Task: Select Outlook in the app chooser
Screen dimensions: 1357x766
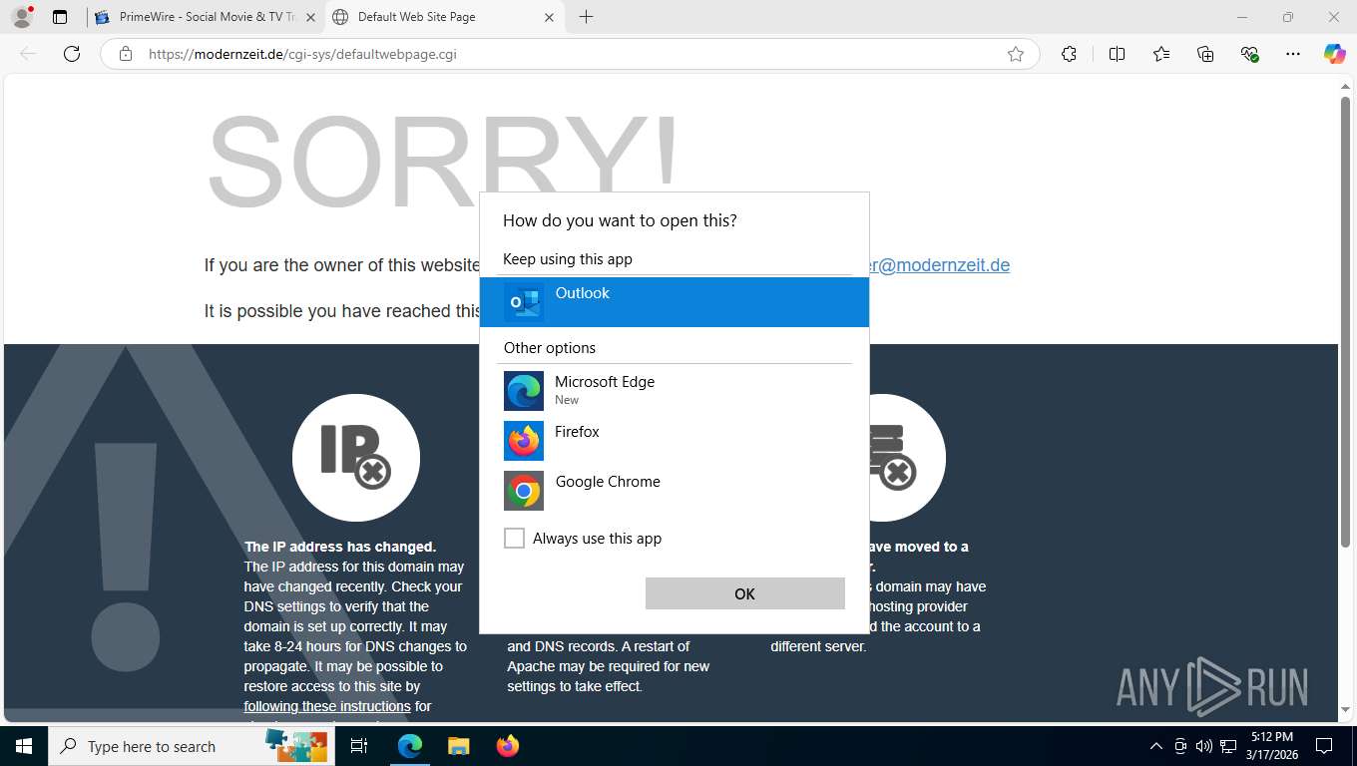Action: coord(675,302)
